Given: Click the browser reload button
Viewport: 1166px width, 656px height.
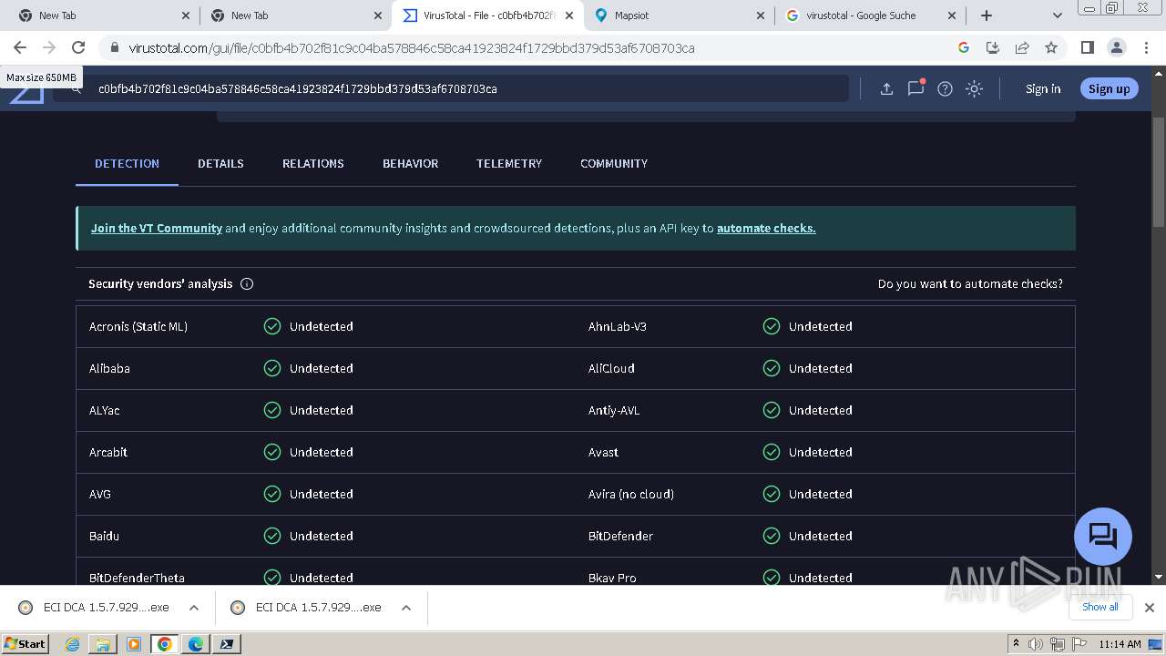Looking at the screenshot, I should point(78,47).
